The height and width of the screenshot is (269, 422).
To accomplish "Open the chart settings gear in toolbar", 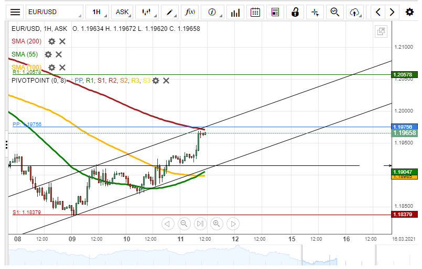I will [409, 12].
